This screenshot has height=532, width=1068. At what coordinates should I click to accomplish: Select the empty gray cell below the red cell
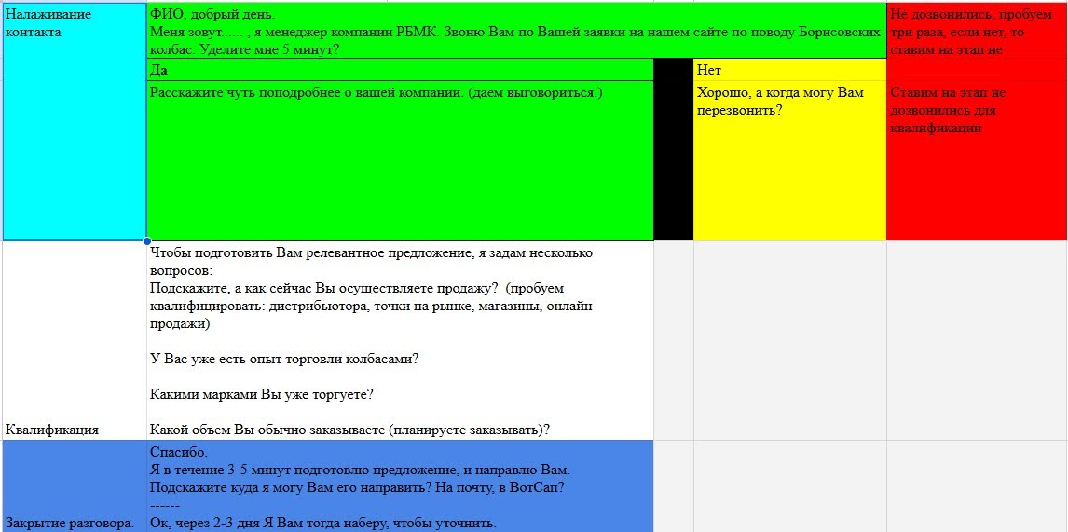point(976,340)
